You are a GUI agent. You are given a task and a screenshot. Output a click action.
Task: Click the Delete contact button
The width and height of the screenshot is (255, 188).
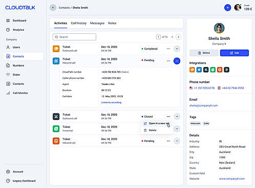click(204, 53)
